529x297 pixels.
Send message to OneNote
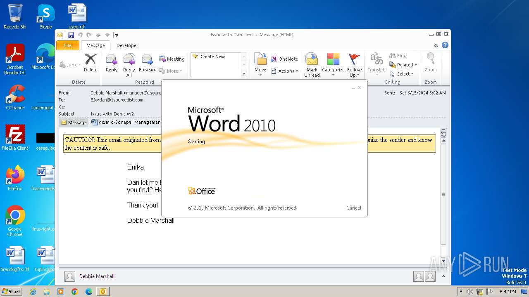click(284, 59)
